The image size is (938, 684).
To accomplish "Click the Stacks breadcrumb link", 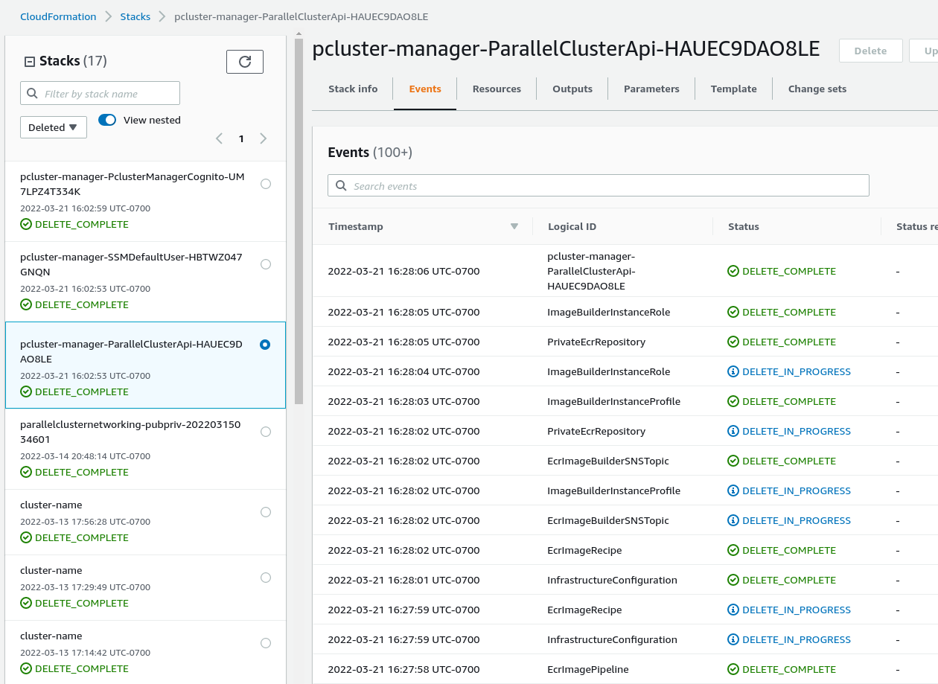I will click(135, 16).
